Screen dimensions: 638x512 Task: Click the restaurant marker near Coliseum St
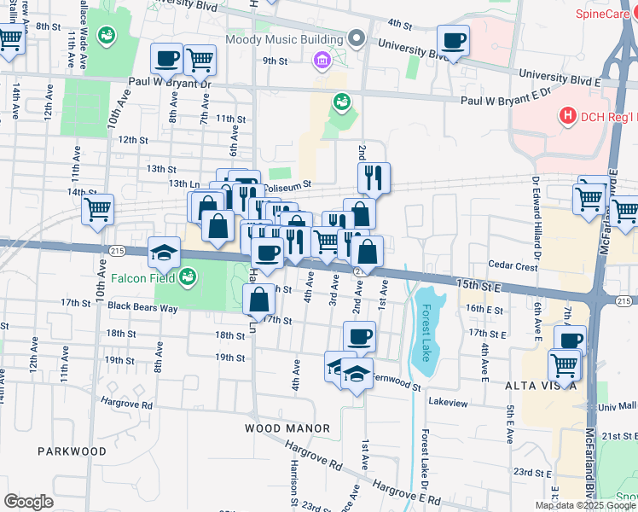[x=374, y=178]
